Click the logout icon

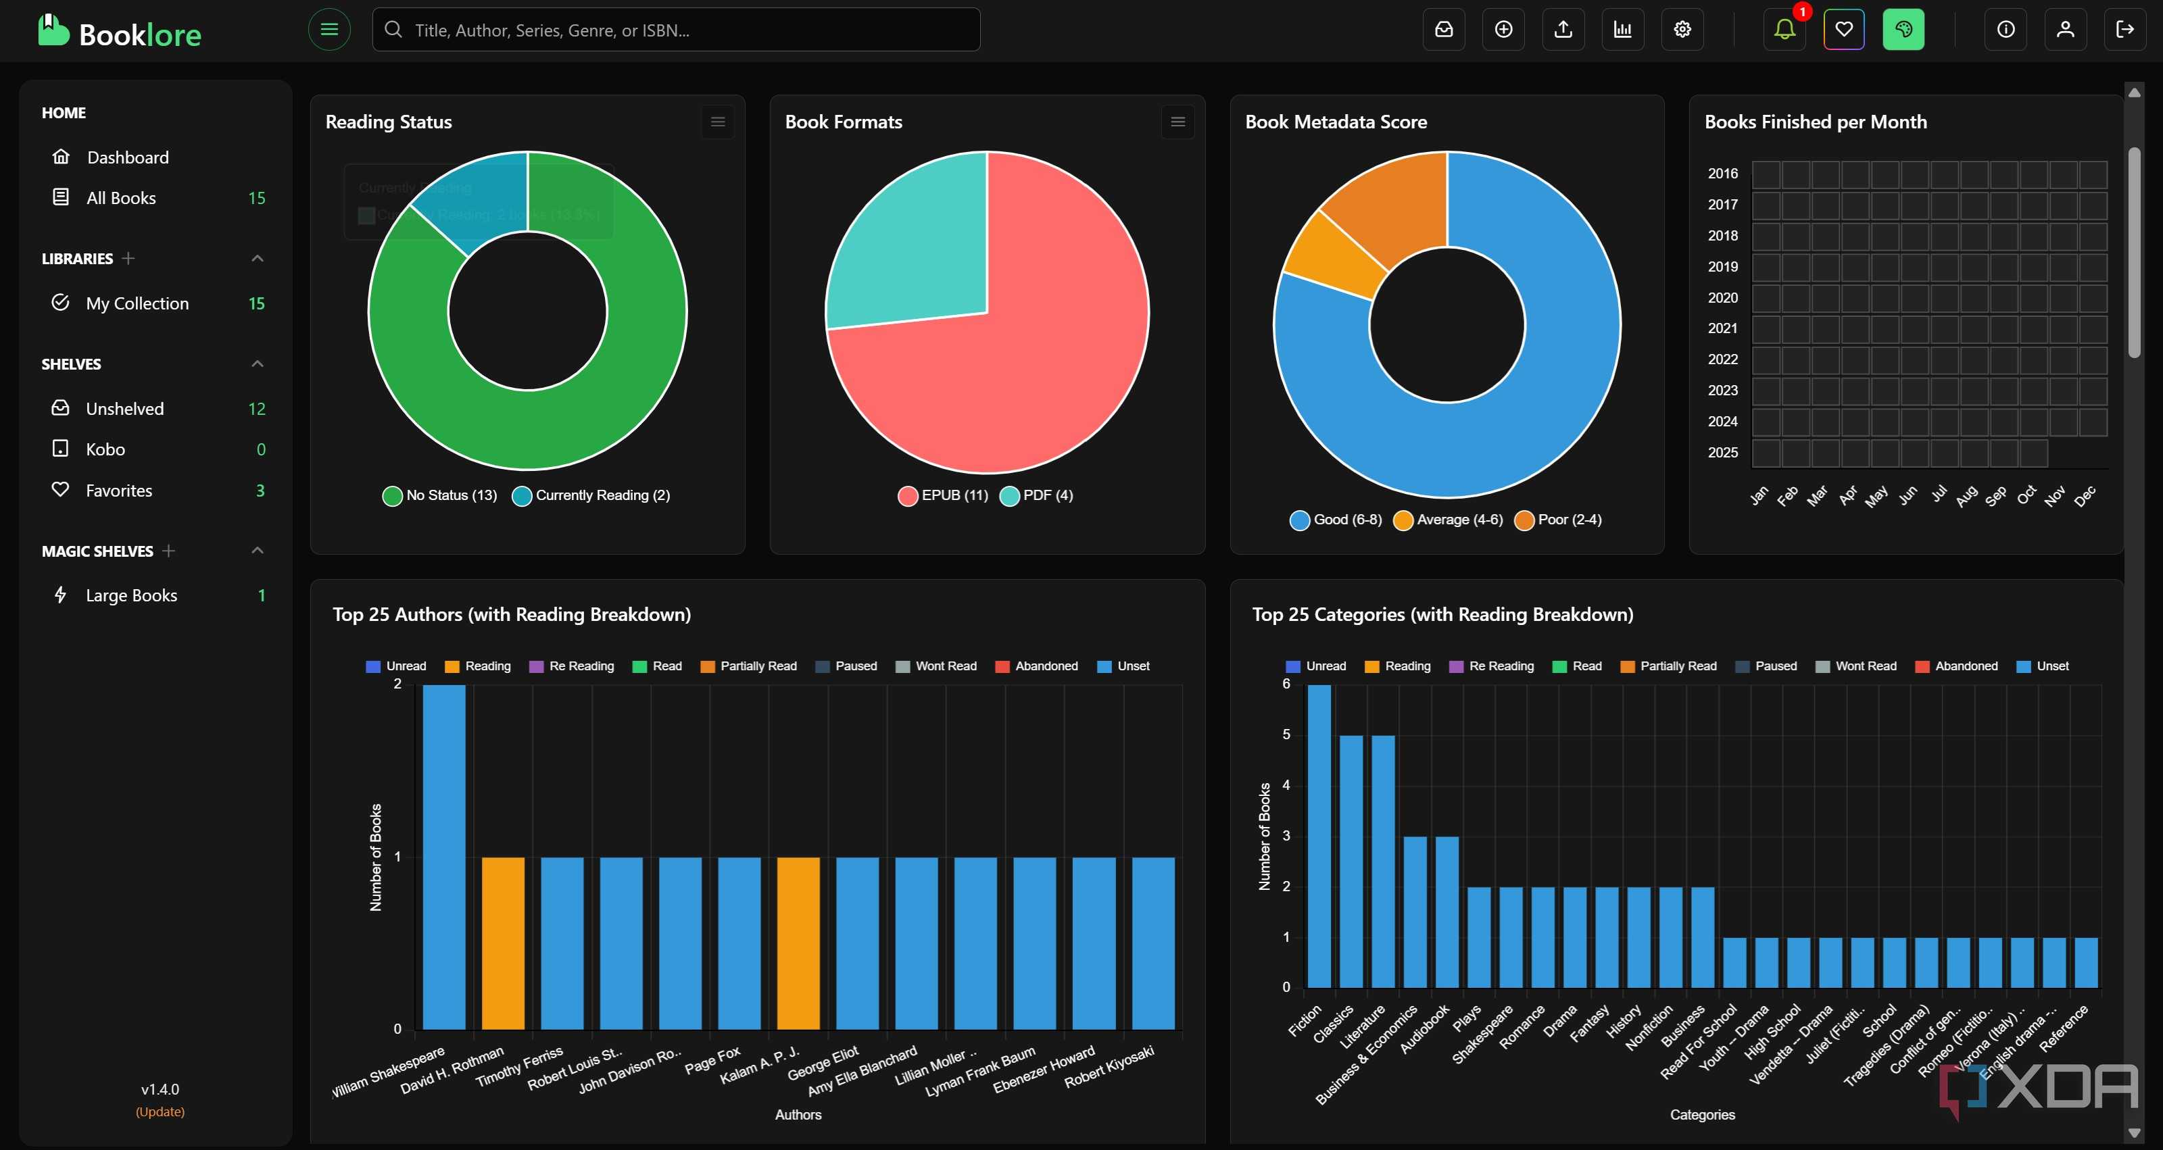click(2124, 29)
